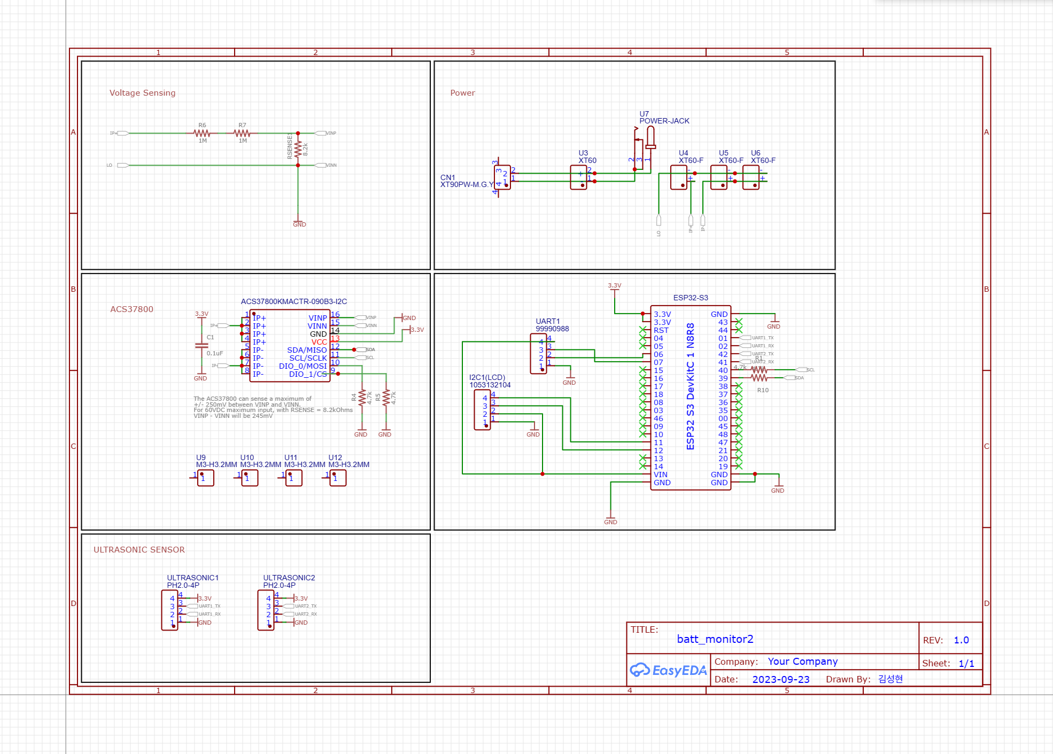Click the 'ESP32-S3' designator label
The width and height of the screenshot is (1053, 754).
click(x=691, y=298)
